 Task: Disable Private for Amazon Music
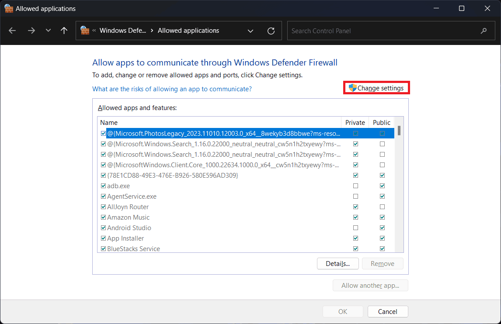[355, 217]
